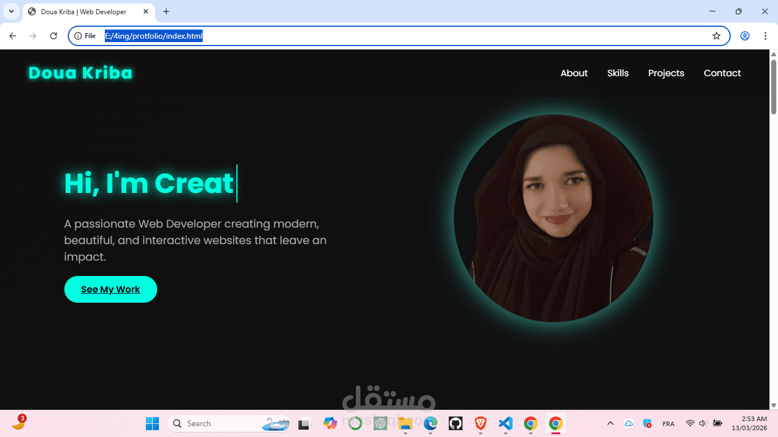778x437 pixels.
Task: Launch Brave browser from the taskbar
Action: click(x=481, y=423)
